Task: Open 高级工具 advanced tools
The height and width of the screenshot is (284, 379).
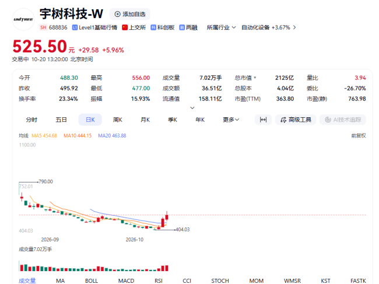Action: pos(296,120)
